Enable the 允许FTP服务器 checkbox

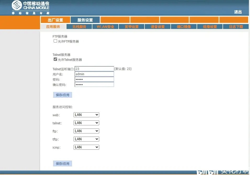(55, 41)
